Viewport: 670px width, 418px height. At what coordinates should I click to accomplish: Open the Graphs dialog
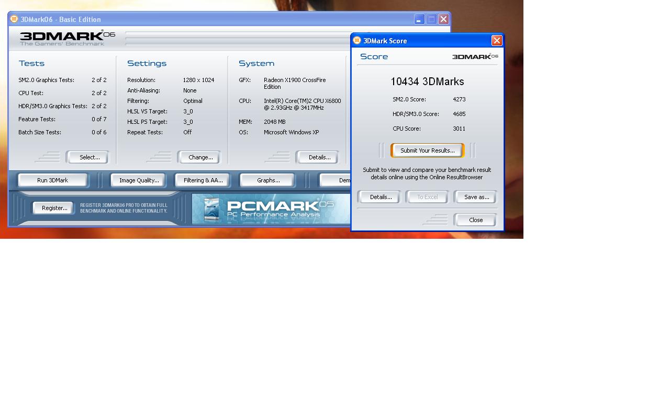(x=268, y=180)
